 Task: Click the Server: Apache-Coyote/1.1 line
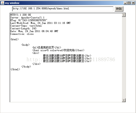coord(27,18)
